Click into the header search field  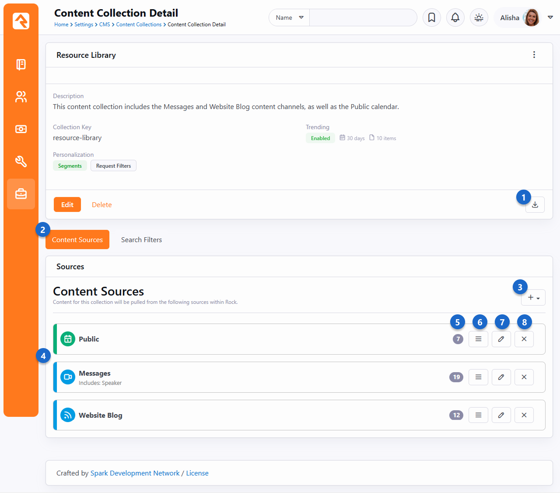point(363,18)
